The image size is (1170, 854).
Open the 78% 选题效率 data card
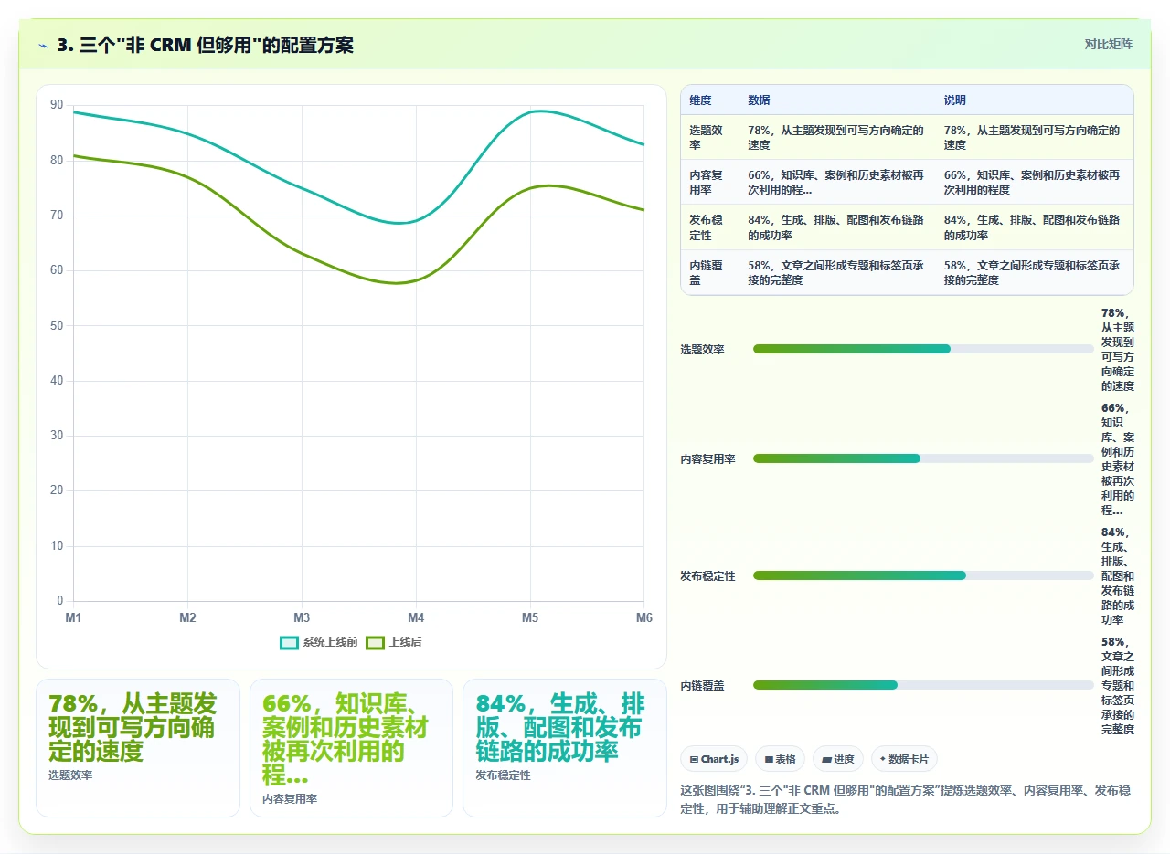click(138, 747)
